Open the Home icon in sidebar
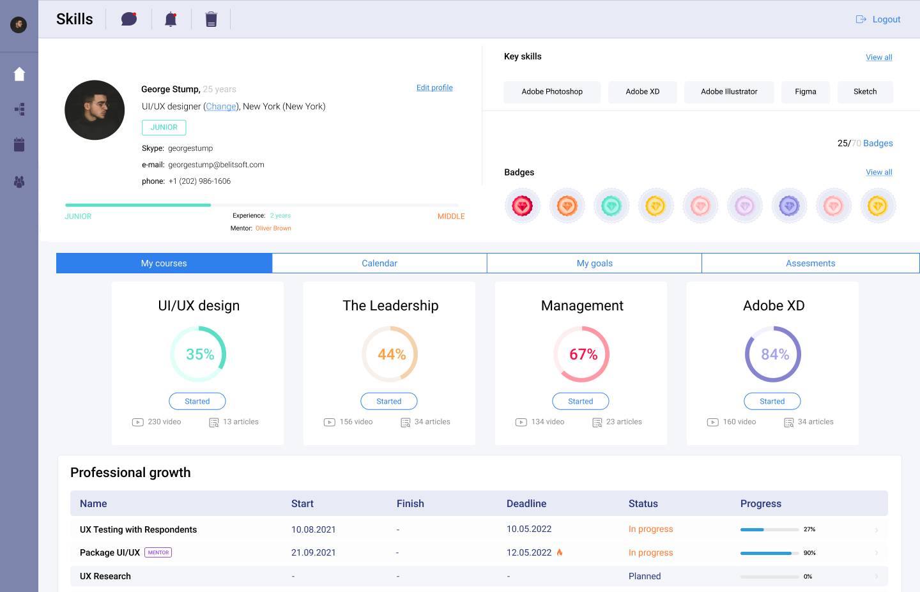 point(19,74)
